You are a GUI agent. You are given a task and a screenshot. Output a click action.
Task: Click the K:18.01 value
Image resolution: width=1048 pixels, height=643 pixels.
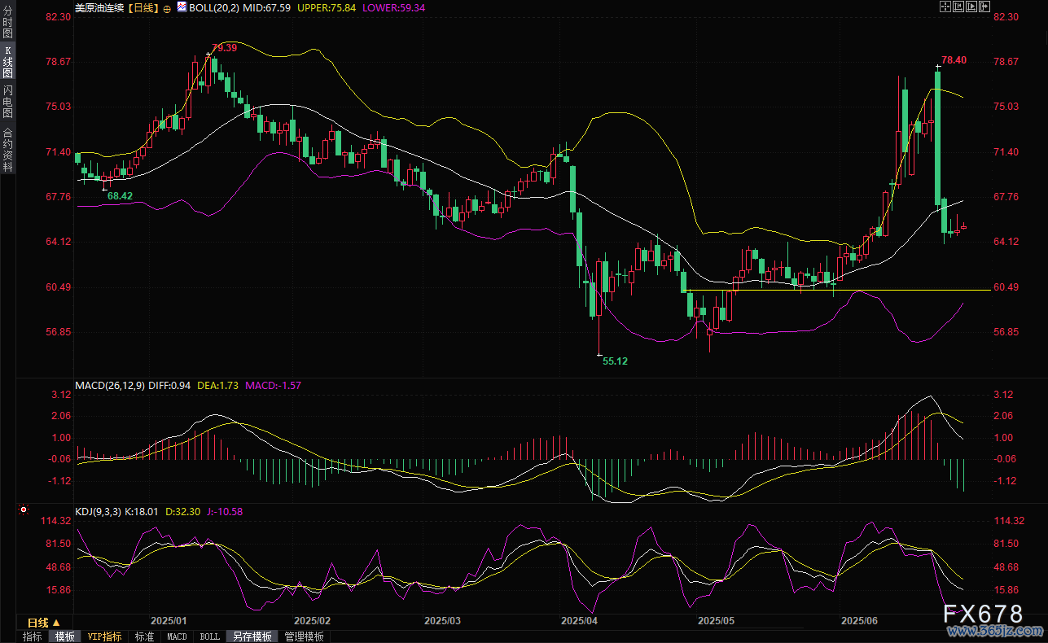(143, 511)
